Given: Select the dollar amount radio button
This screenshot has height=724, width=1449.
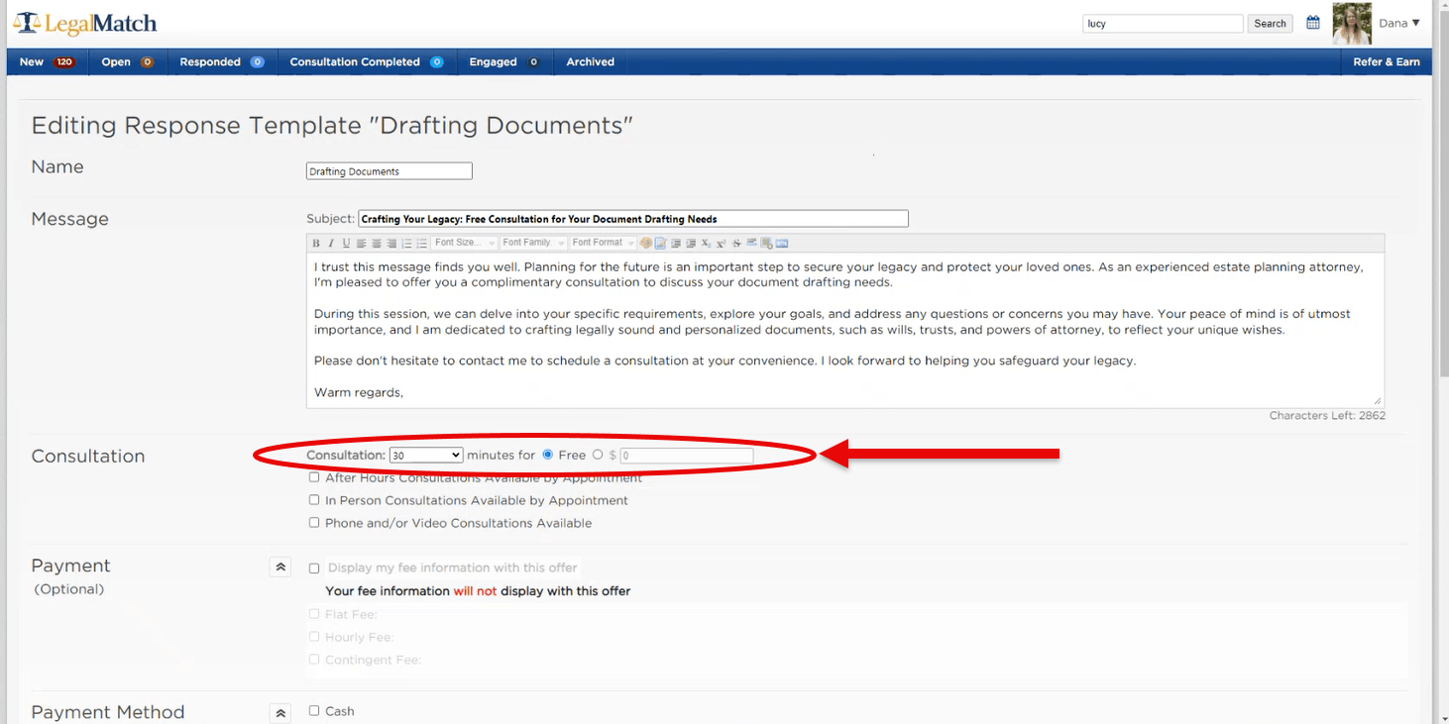Looking at the screenshot, I should (x=598, y=456).
